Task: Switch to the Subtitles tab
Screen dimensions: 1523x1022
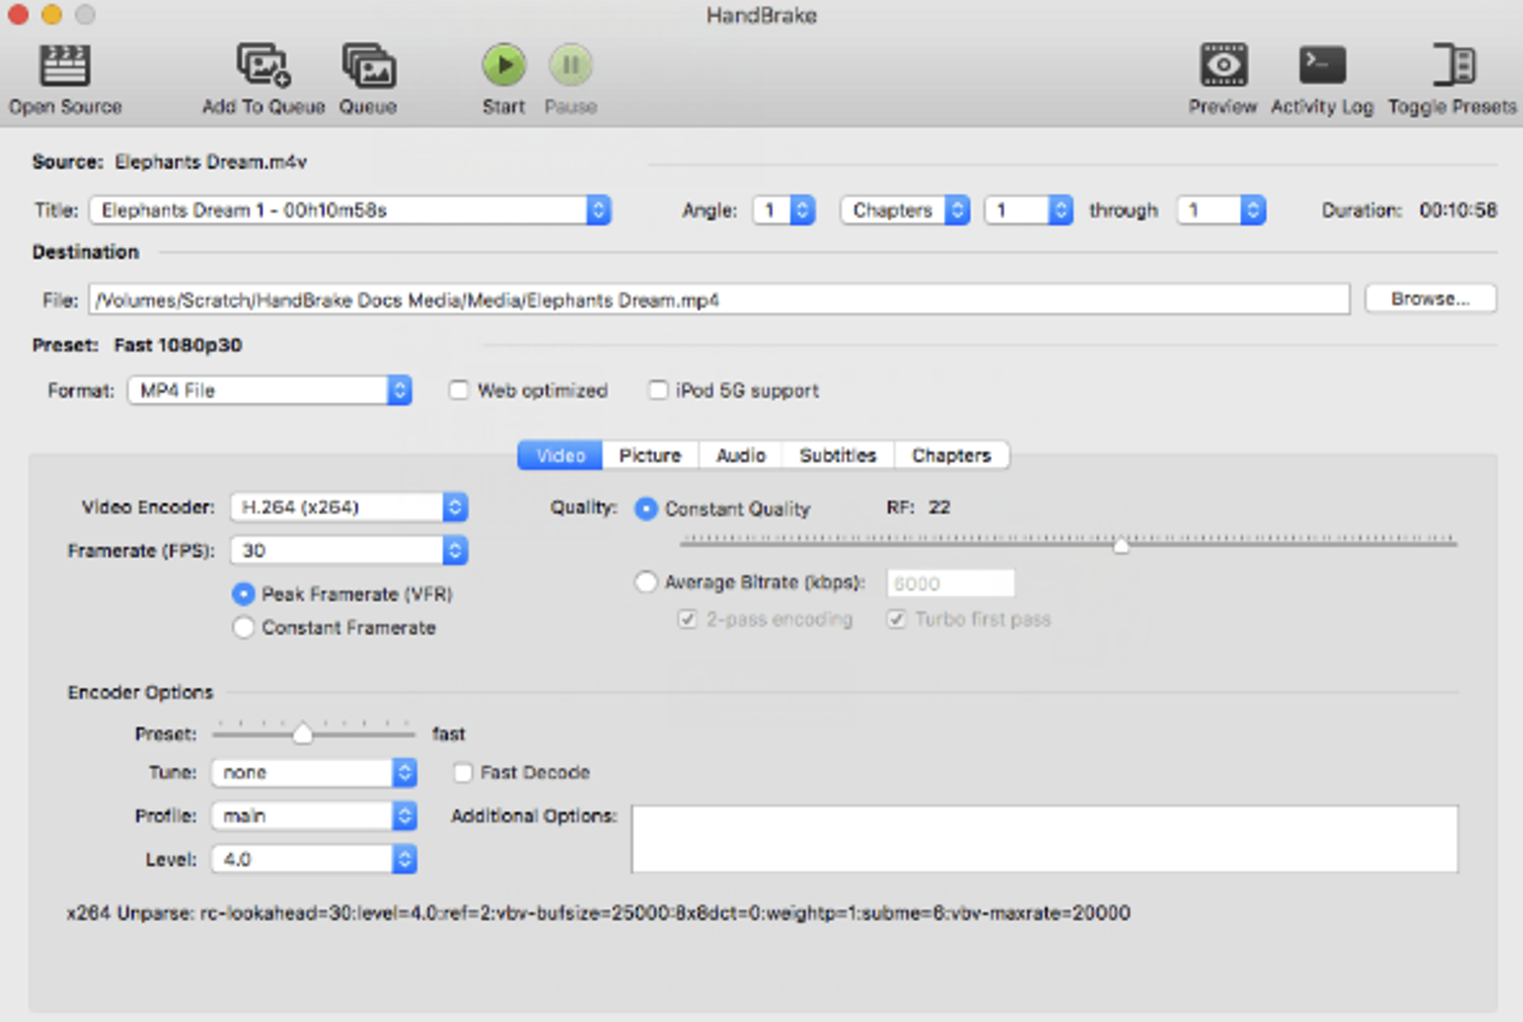Action: [838, 455]
